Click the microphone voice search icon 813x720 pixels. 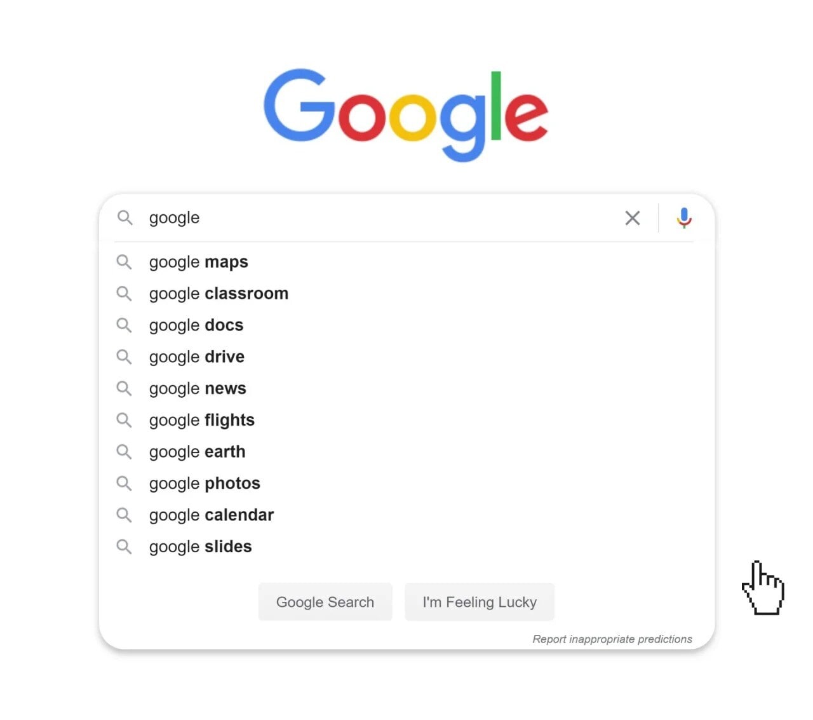[683, 218]
